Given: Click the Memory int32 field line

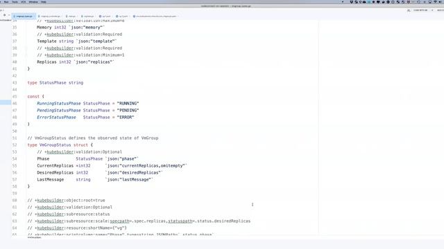Looking at the screenshot, I should coord(71,28).
